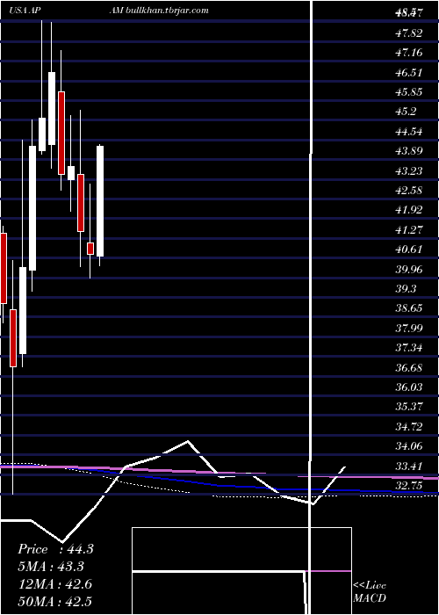Click the 41.27 price axis label
Image resolution: width=439 pixels, height=615 pixels.
[409, 230]
